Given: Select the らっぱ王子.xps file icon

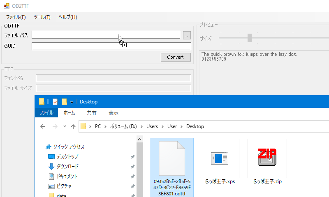Looking at the screenshot, I should (219, 158).
